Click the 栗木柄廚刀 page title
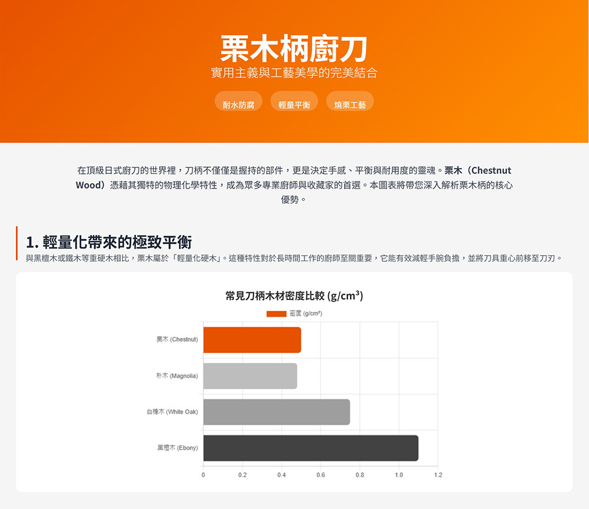The width and height of the screenshot is (589, 509). point(294,48)
